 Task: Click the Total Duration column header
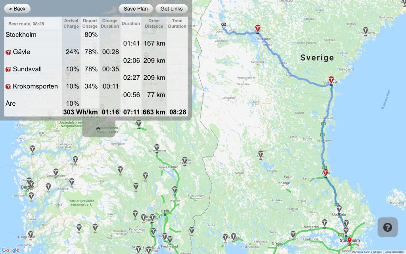(x=177, y=23)
